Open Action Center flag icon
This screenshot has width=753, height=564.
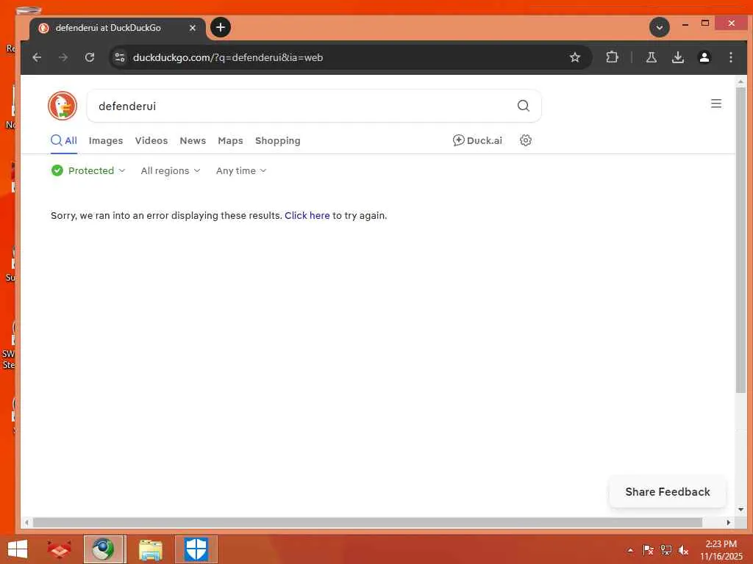(x=648, y=550)
